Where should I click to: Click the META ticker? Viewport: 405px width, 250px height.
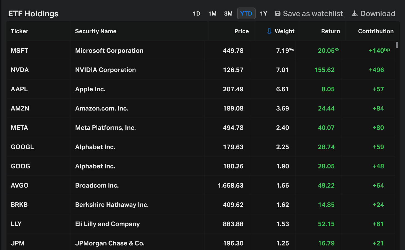tap(19, 128)
